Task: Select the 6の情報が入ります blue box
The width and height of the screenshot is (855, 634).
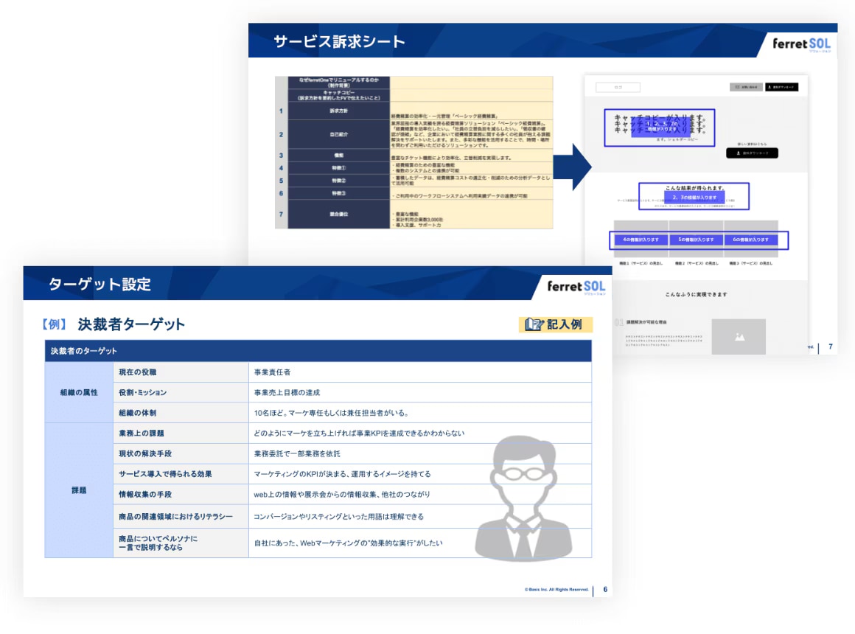Action: [750, 240]
